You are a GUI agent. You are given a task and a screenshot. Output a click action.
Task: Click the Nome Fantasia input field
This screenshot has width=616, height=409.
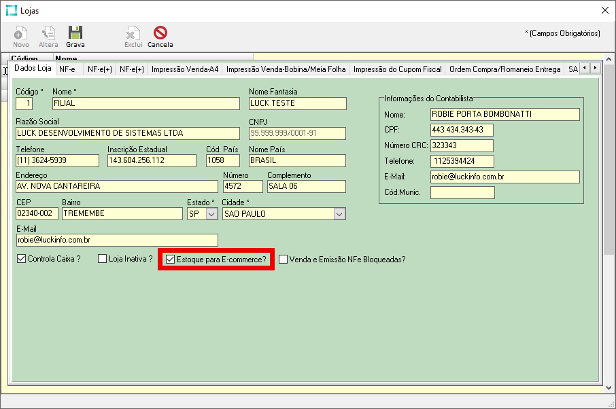[x=297, y=104]
